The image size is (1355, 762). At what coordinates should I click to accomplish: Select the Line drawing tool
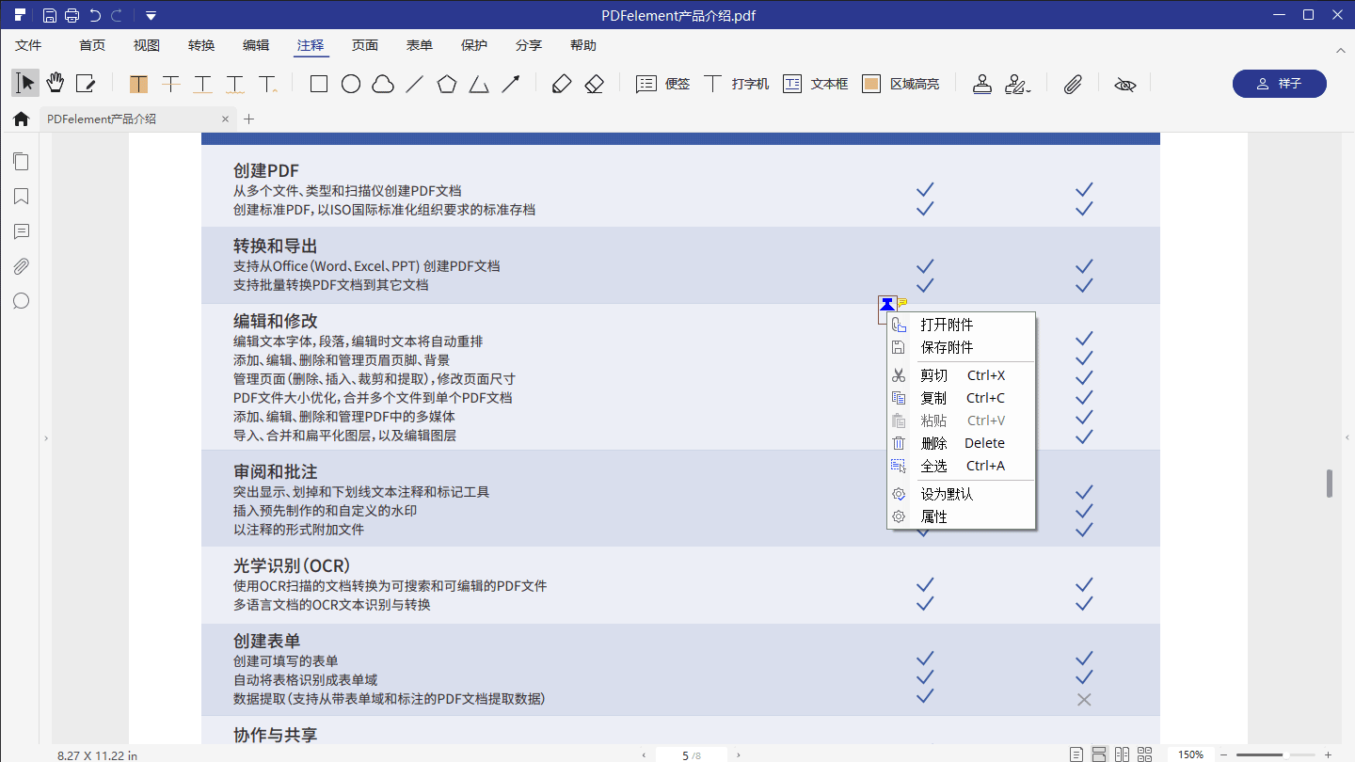pos(415,84)
